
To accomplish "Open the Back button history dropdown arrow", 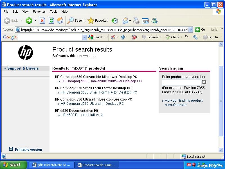I will point(21,21).
